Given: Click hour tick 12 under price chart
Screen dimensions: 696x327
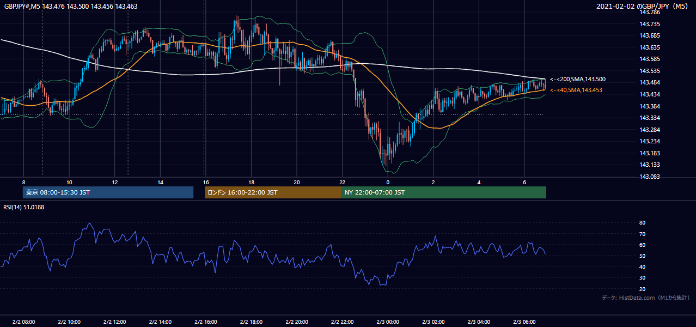Looking at the screenshot, I should (115, 182).
